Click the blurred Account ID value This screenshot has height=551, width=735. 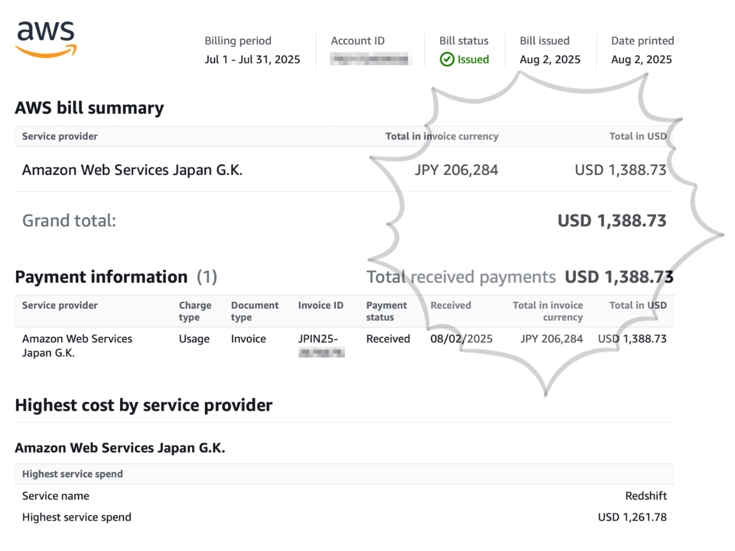[x=370, y=59]
